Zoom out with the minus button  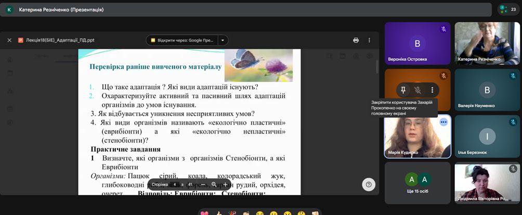coord(202,184)
